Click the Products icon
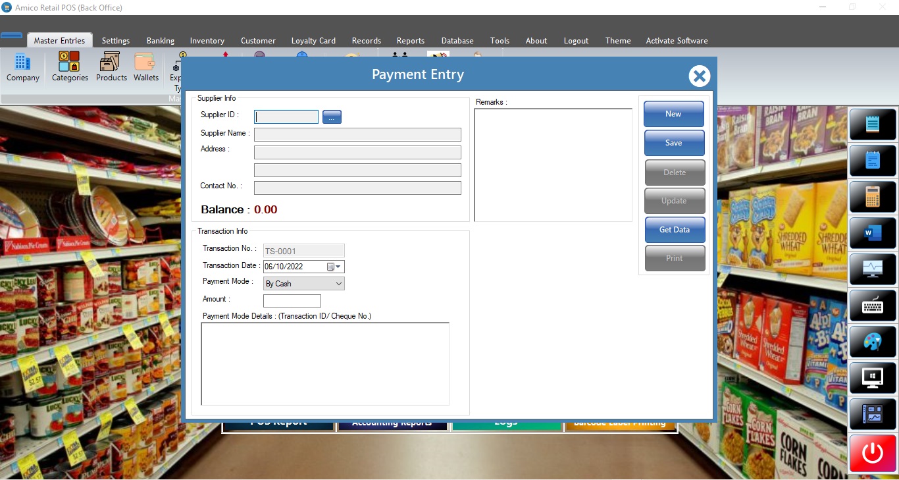 [111, 68]
